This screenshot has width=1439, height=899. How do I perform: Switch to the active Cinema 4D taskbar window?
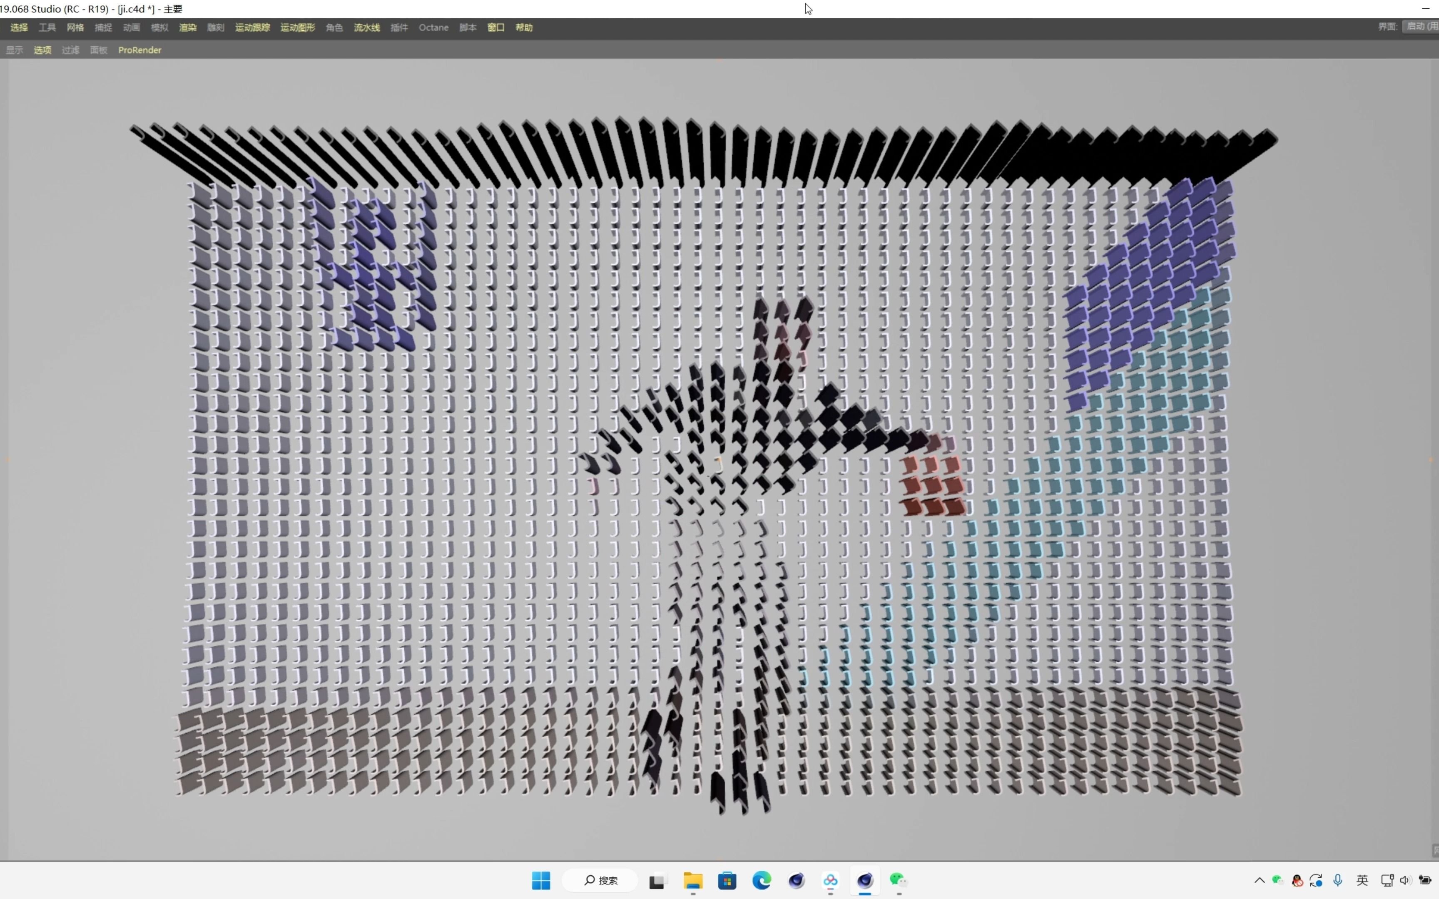coord(864,880)
